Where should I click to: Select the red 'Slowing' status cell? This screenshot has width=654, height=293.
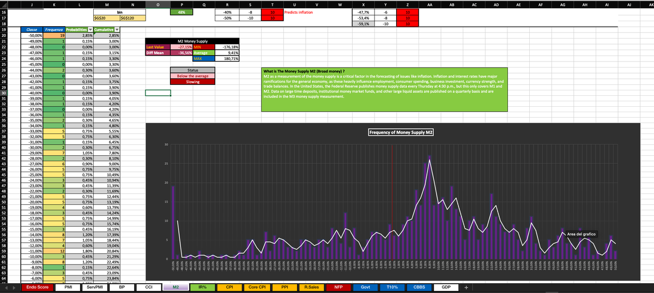point(193,82)
